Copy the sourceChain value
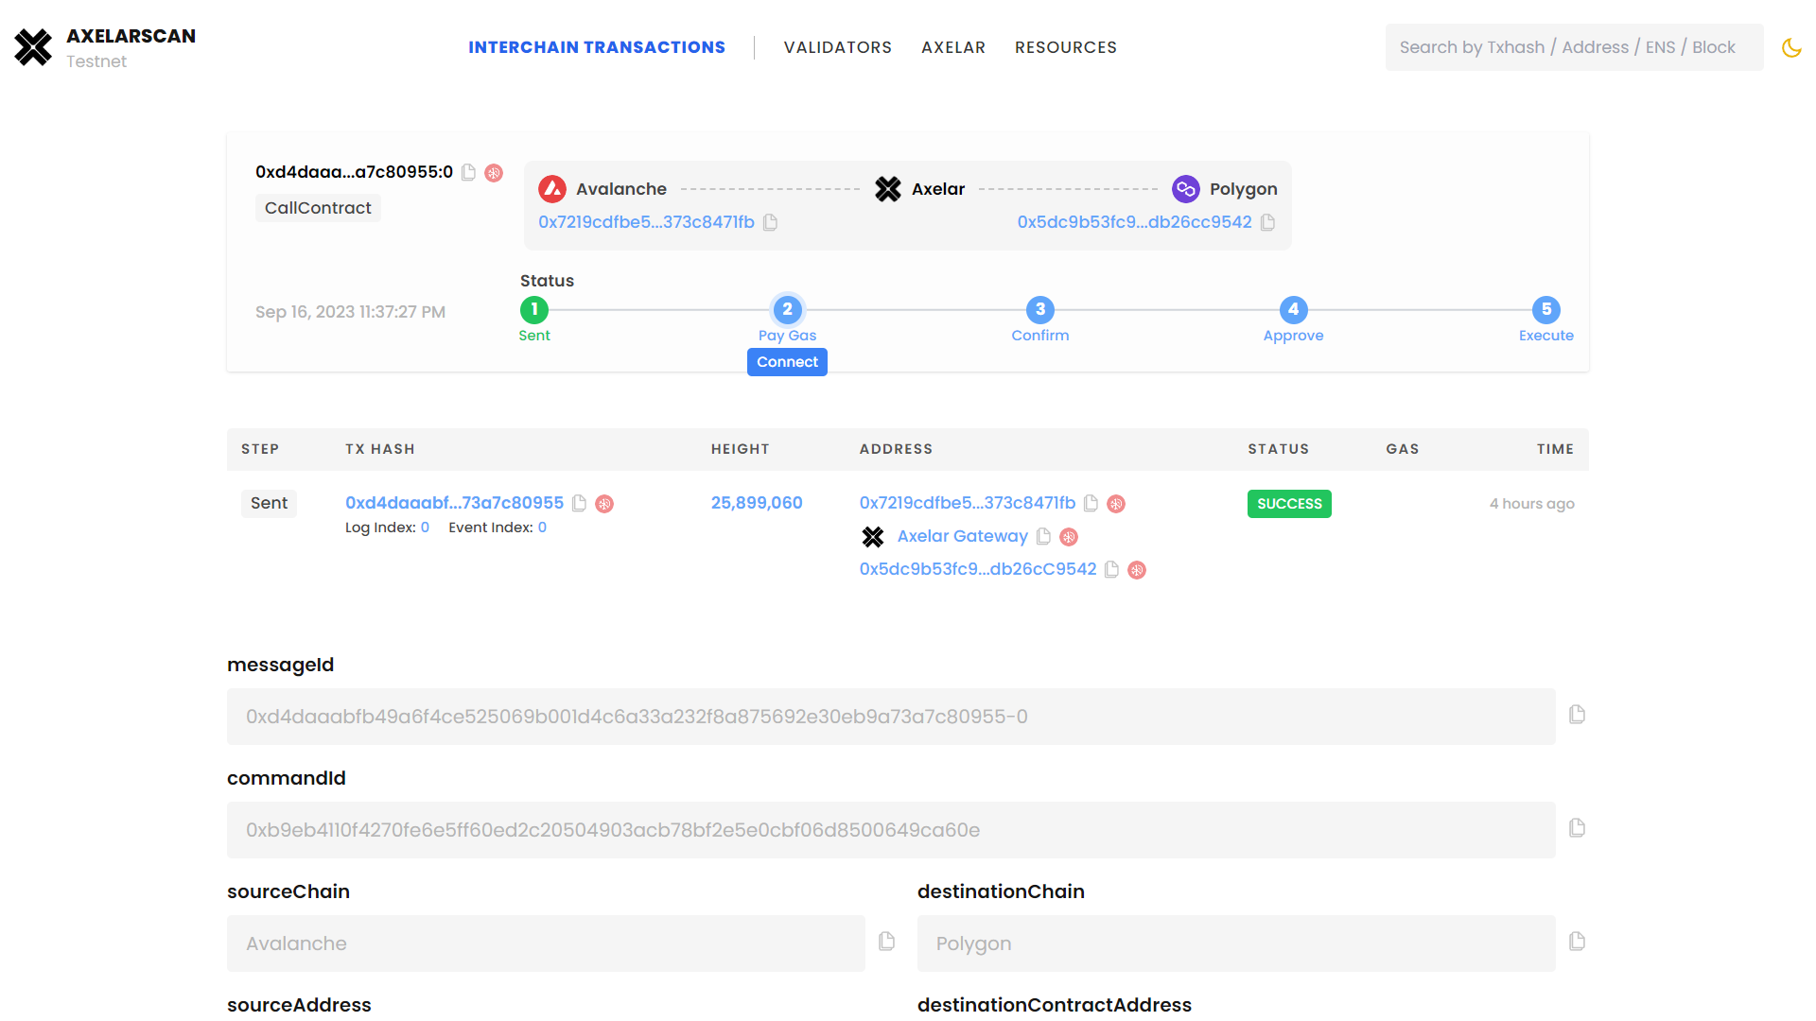Image resolution: width=1816 pixels, height=1021 pixels. pyautogui.click(x=886, y=942)
